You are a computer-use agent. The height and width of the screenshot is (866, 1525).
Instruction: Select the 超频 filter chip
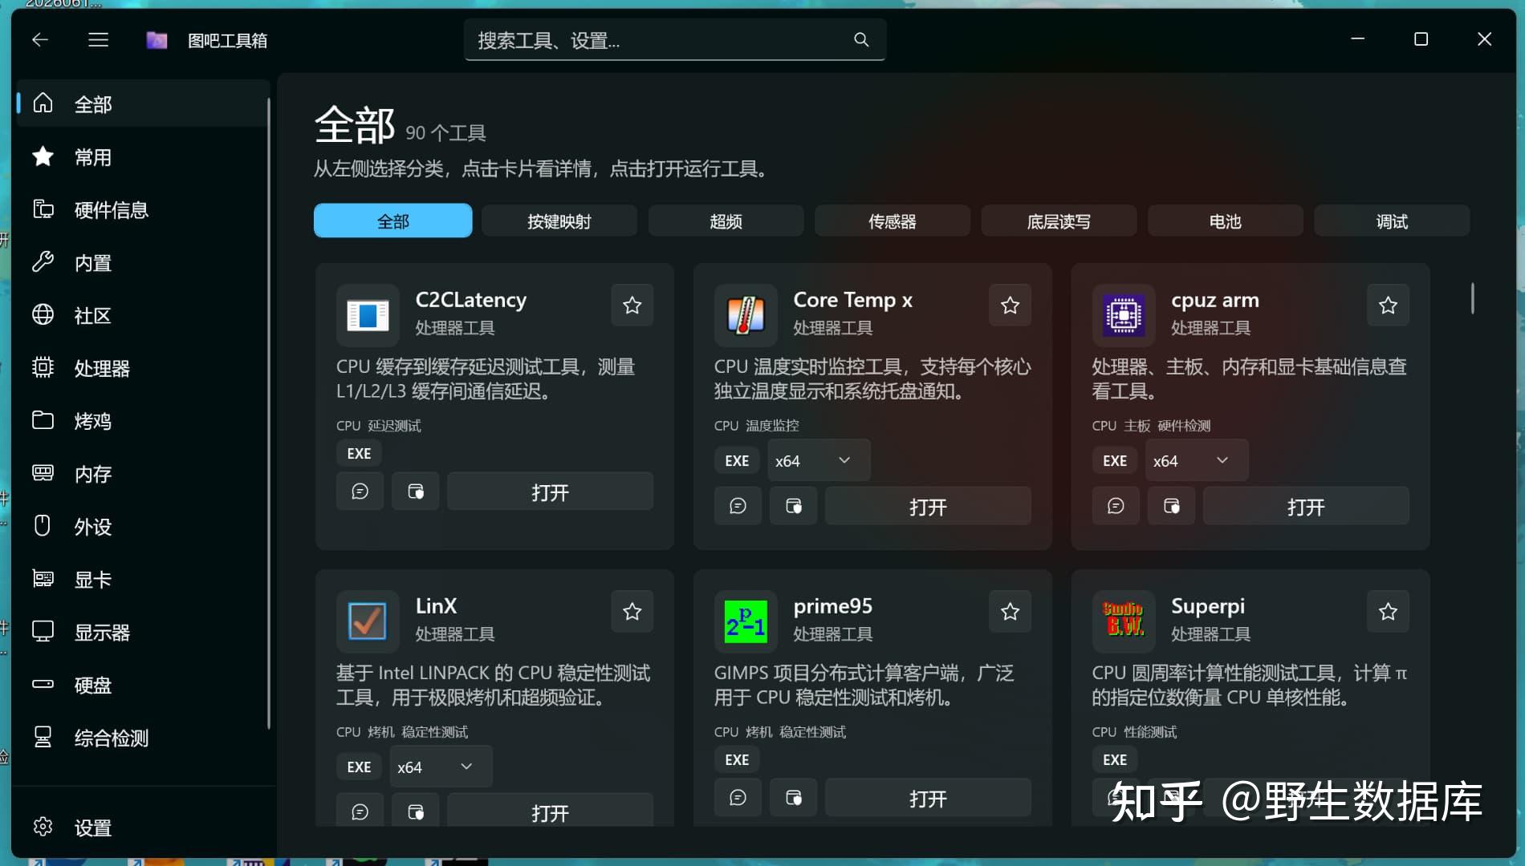pyautogui.click(x=726, y=221)
